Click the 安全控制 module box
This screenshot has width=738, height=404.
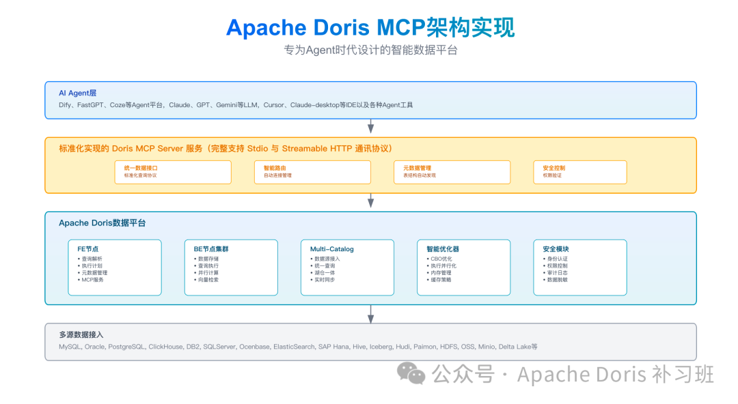tap(579, 172)
